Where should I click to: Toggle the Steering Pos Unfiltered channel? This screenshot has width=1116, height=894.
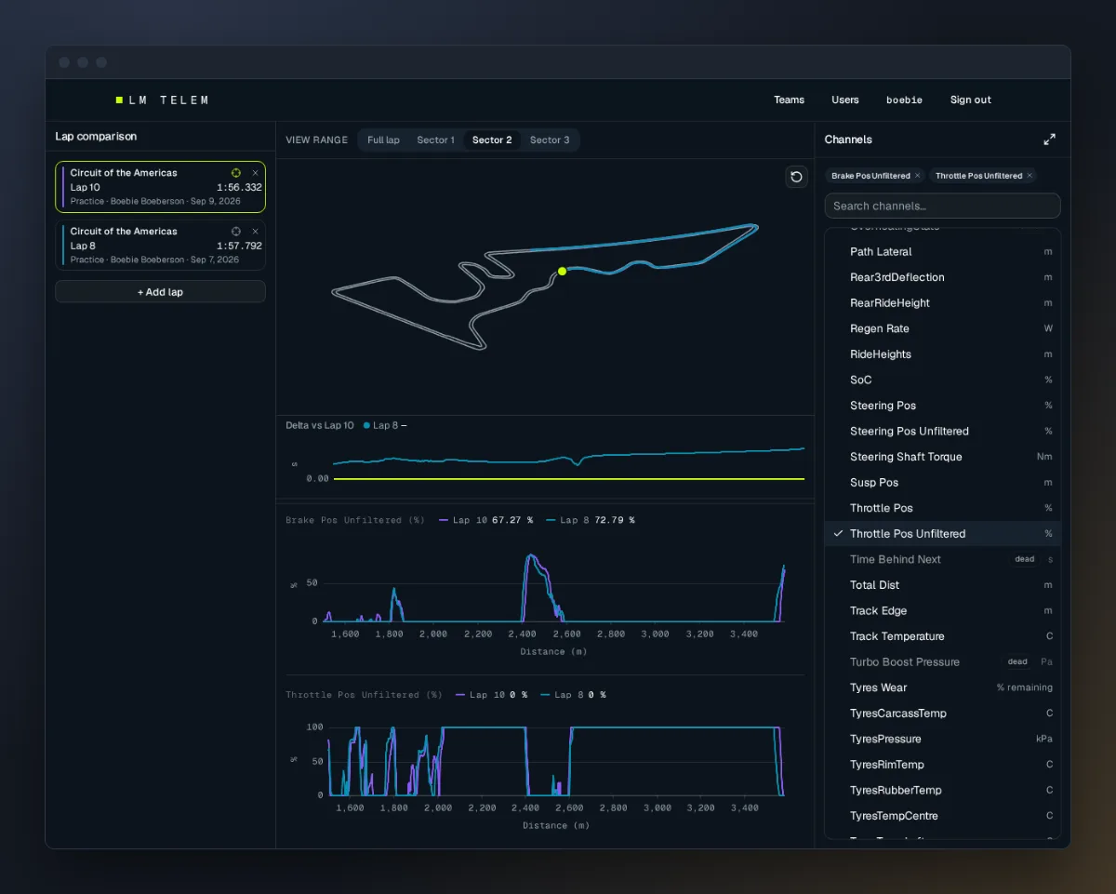(x=942, y=432)
